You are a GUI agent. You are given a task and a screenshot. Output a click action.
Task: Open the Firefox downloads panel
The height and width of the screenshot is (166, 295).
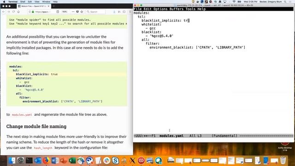pos(114,12)
